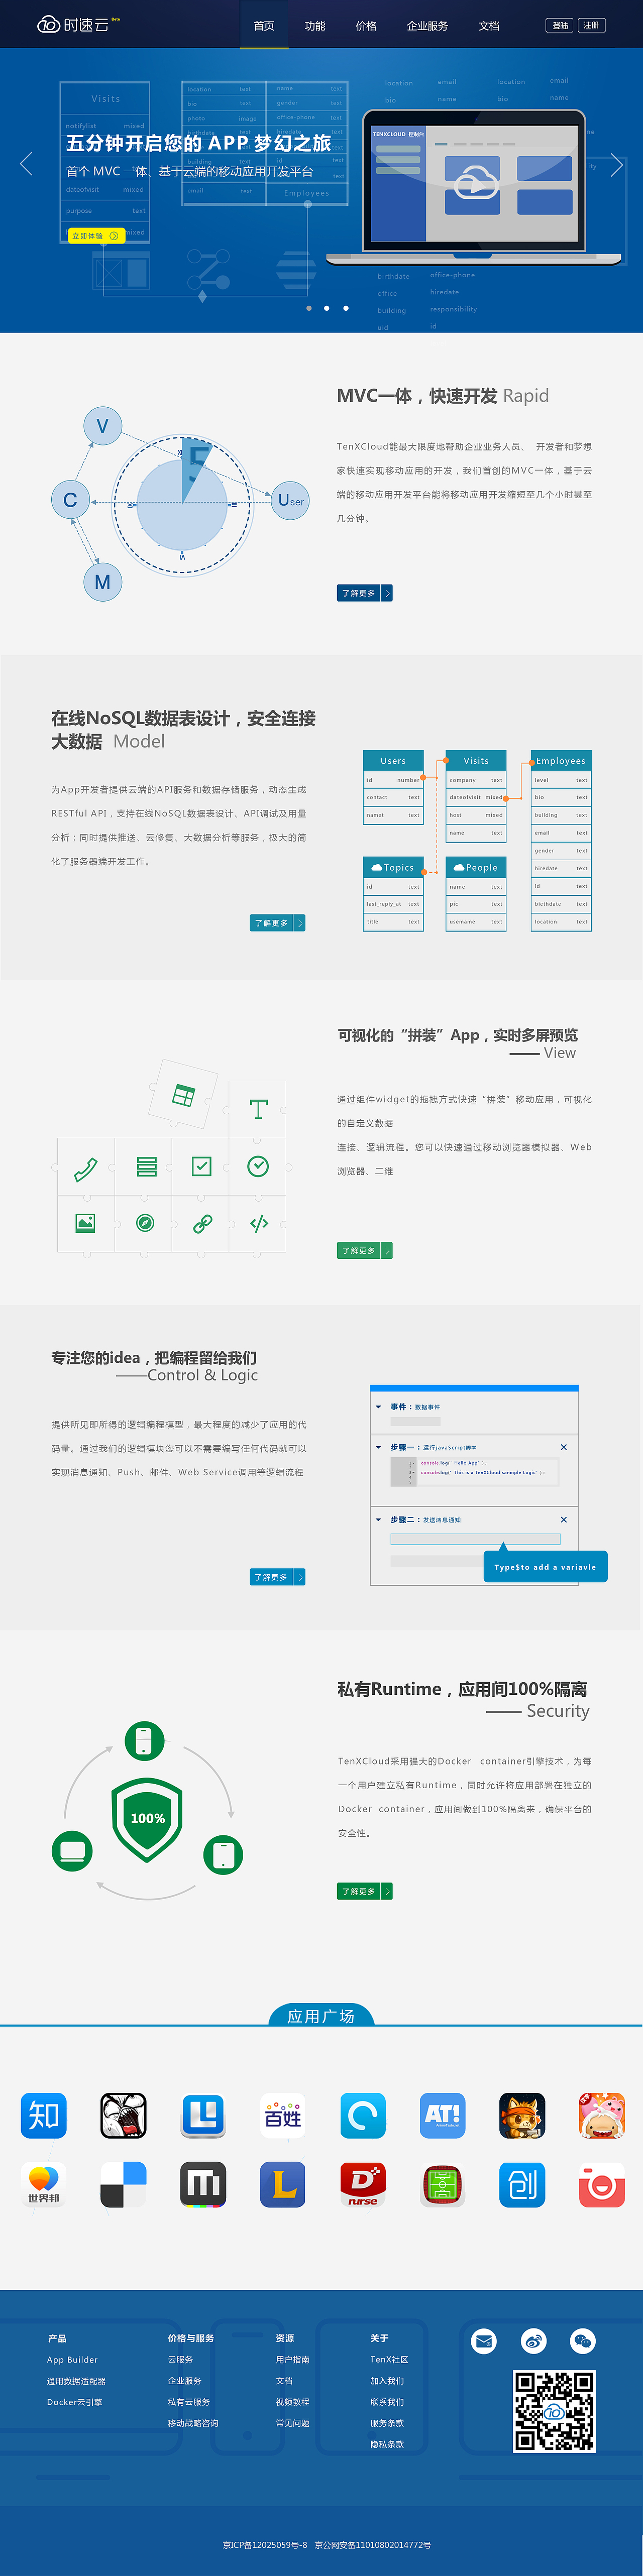Click the 应用广场 section heading tab
The image size is (643, 2576).
321,2016
